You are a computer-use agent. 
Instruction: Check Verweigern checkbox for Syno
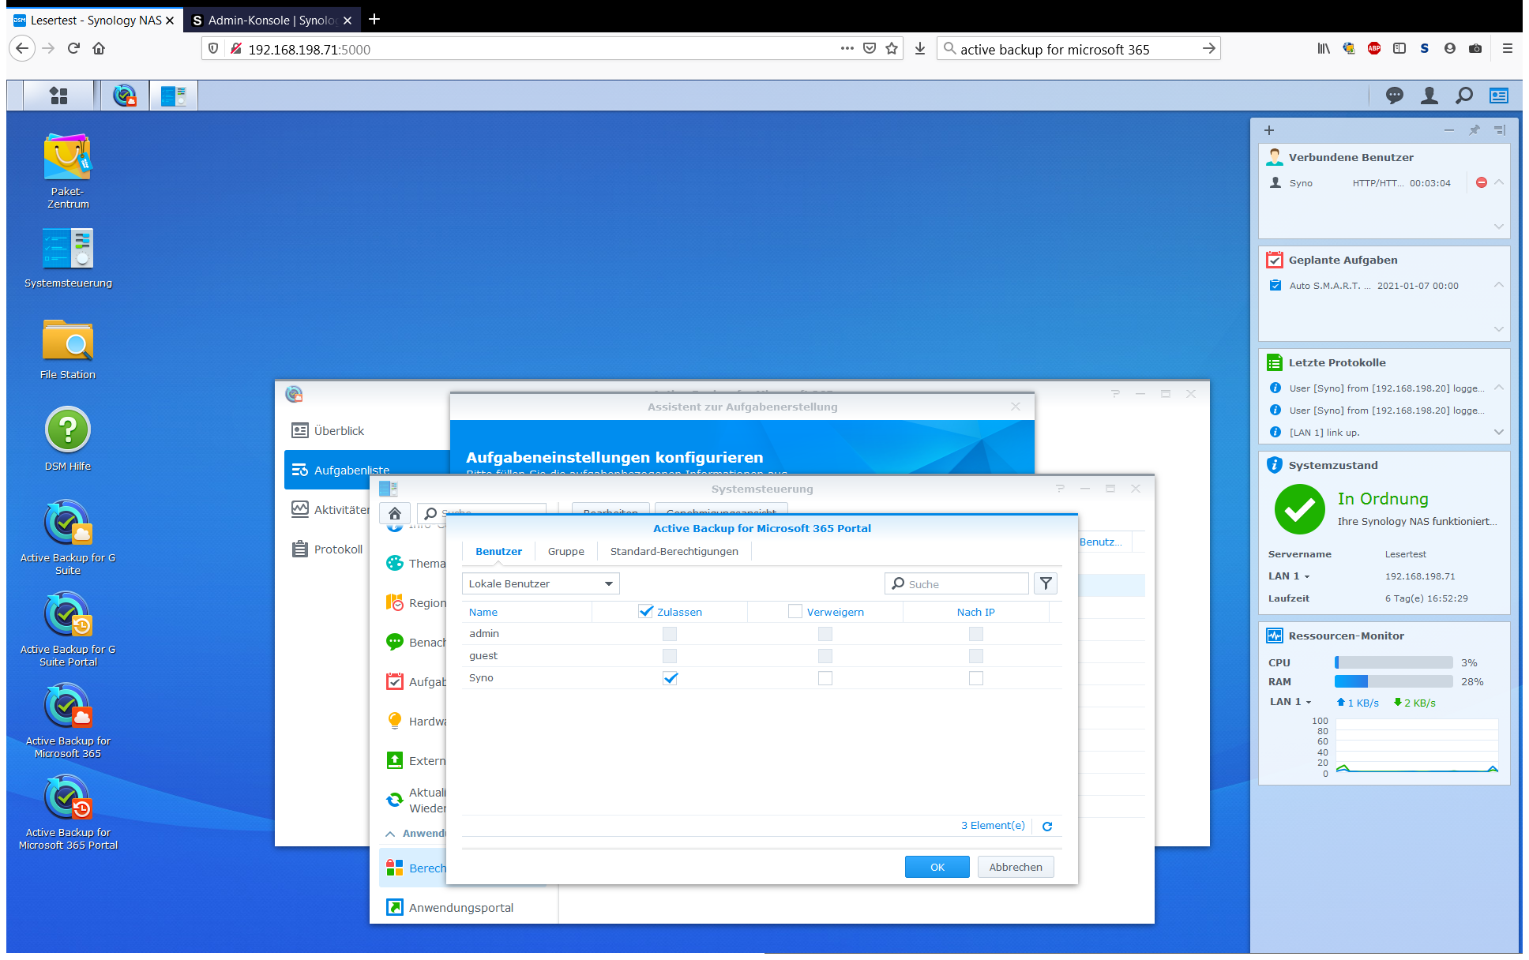[x=825, y=678]
